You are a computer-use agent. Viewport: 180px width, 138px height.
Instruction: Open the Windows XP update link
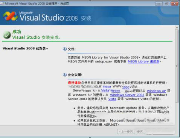point(156,91)
